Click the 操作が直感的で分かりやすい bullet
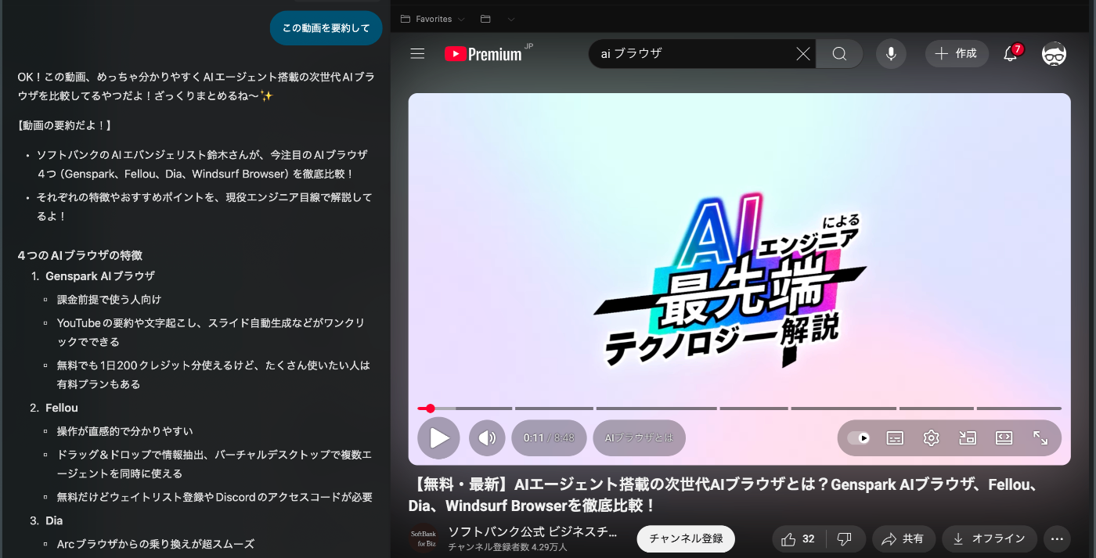The height and width of the screenshot is (558, 1096). coord(124,431)
